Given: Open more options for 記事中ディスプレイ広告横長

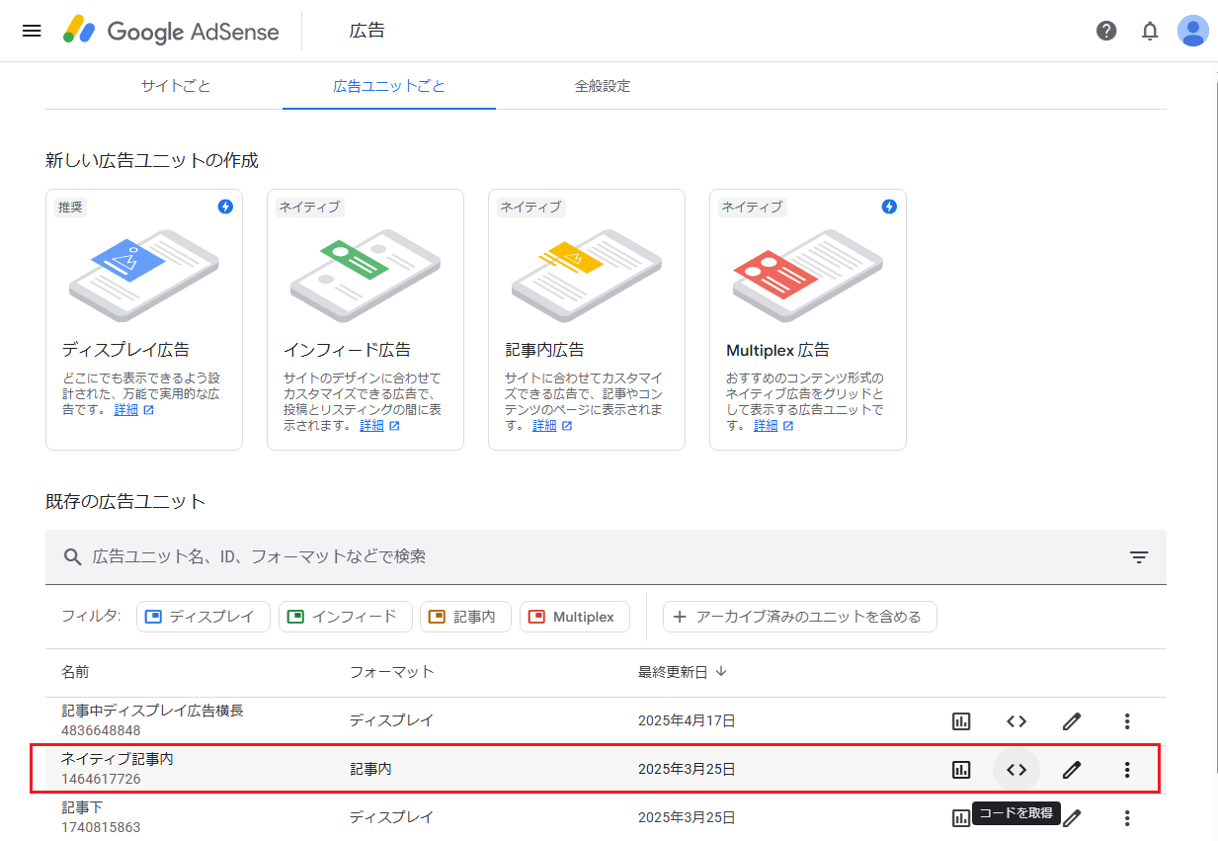Looking at the screenshot, I should click(1127, 721).
